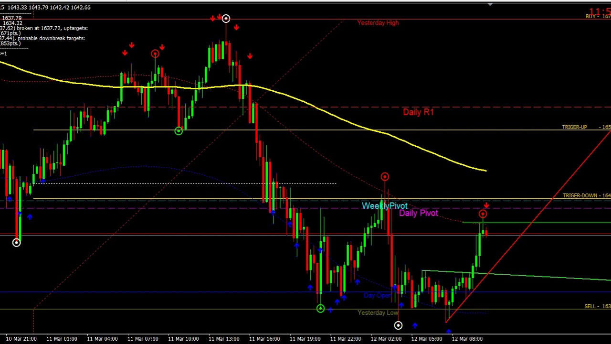This screenshot has width=611, height=344.
Task: Select the white circle marker near 12 Mar 02:00
Action: click(x=398, y=325)
